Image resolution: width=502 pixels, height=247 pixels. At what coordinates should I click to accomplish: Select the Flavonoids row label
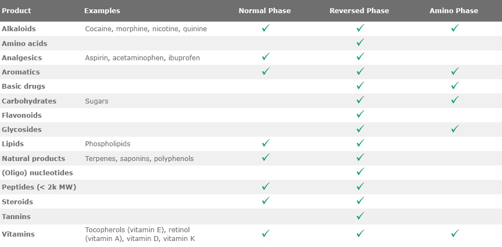[x=22, y=116]
